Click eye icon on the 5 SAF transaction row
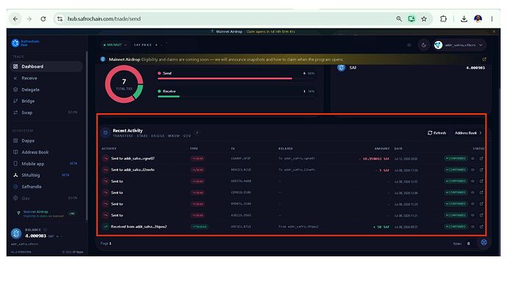This screenshot has width=507, height=285. coord(472,170)
